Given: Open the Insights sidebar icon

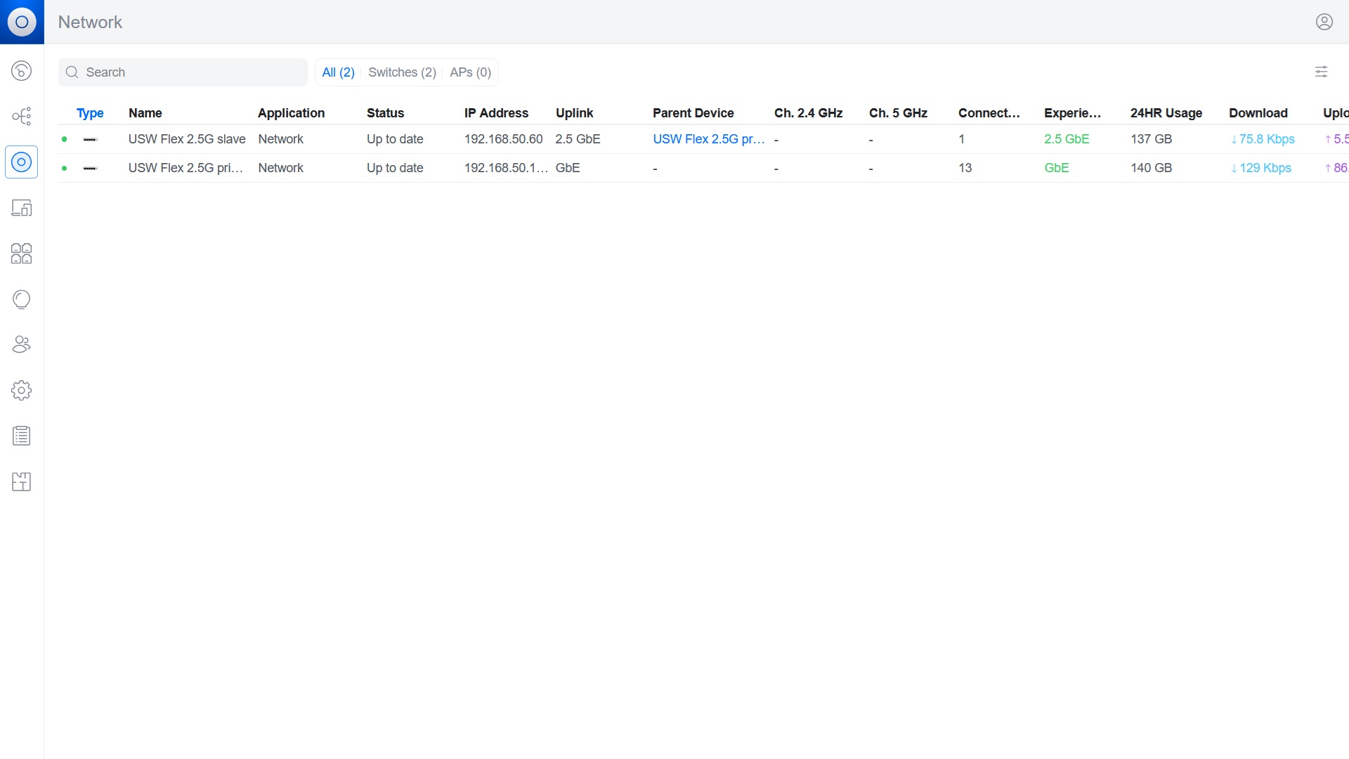Looking at the screenshot, I should tap(22, 299).
